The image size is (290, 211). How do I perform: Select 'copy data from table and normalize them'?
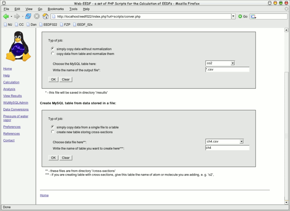(x=53, y=54)
